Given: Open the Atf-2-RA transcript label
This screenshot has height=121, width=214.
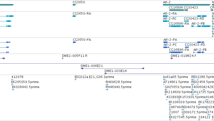Looking at the screenshot, I should coord(170,14).
